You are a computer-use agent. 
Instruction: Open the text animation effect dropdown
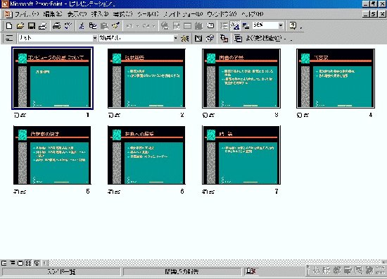click(175, 38)
